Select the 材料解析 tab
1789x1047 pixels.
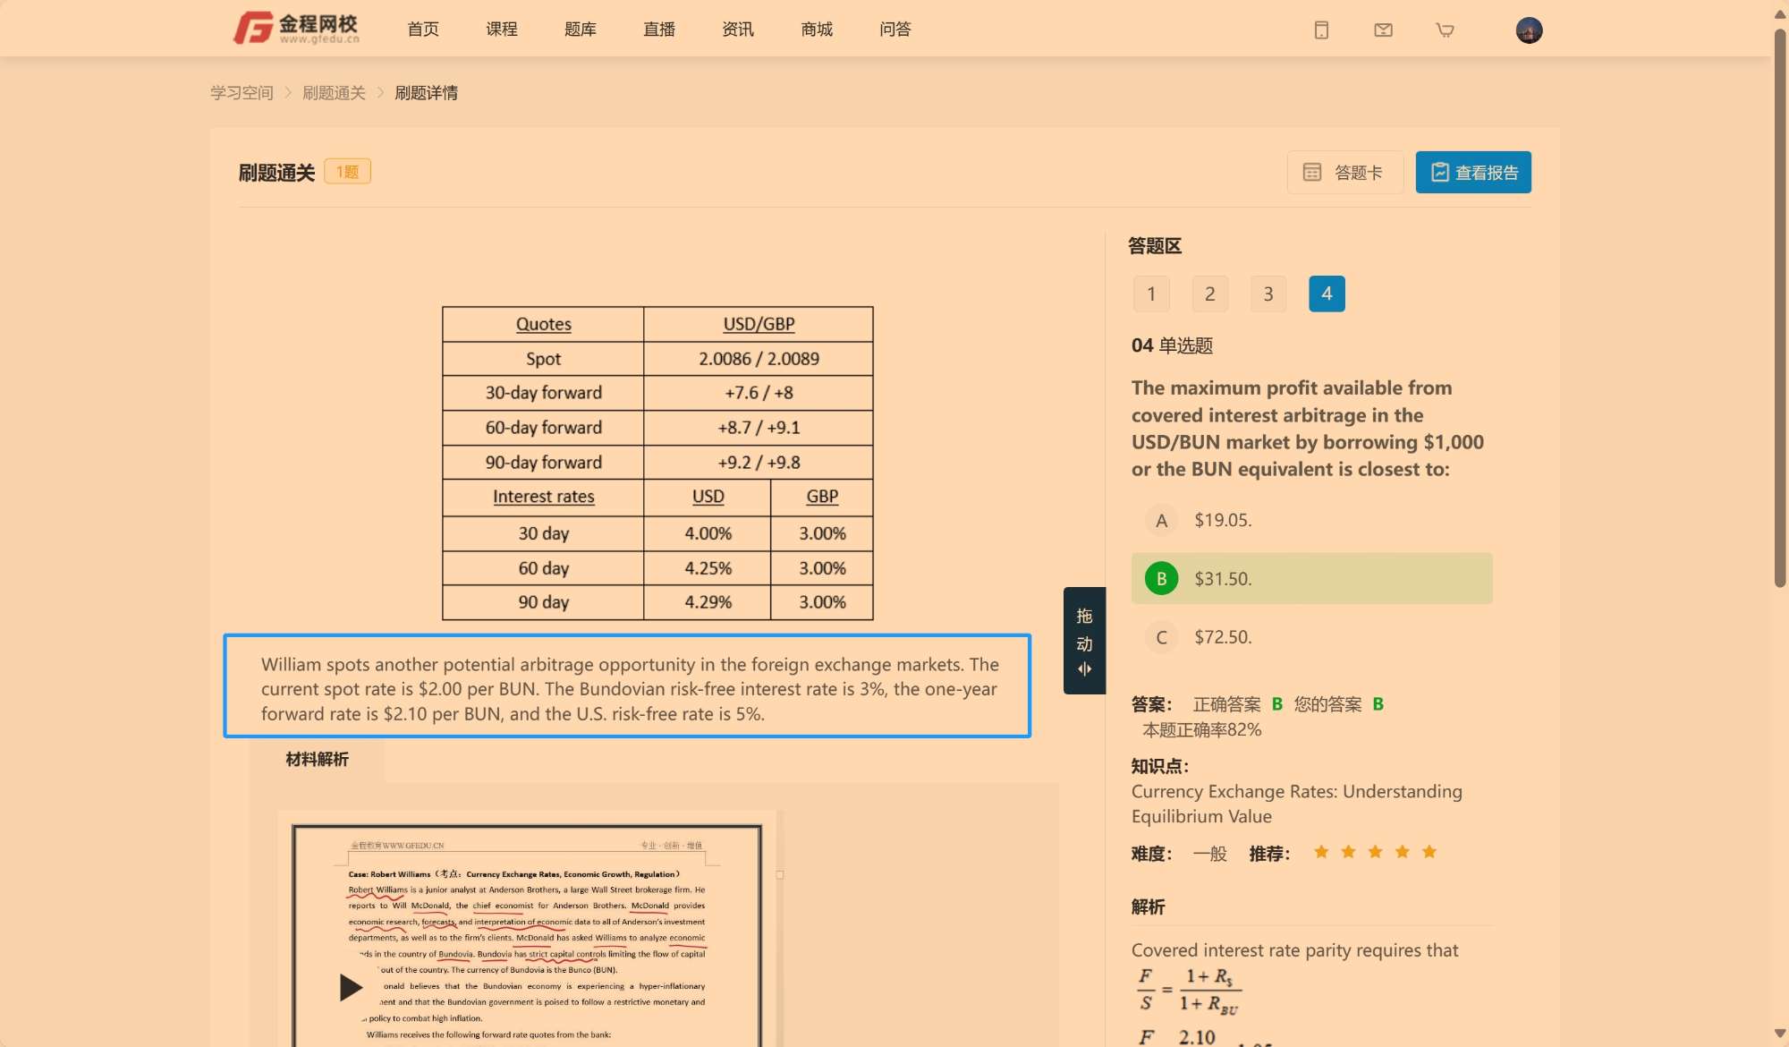(317, 760)
